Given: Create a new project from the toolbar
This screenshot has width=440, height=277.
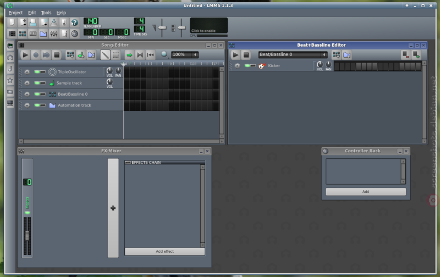Looking at the screenshot, I should click(x=12, y=23).
